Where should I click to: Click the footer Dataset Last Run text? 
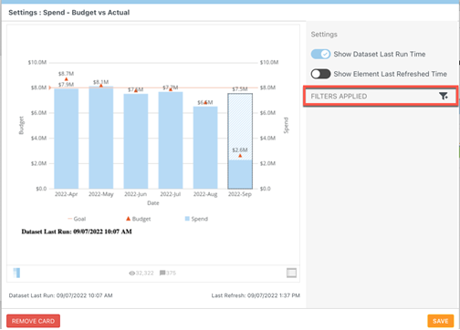click(60, 295)
